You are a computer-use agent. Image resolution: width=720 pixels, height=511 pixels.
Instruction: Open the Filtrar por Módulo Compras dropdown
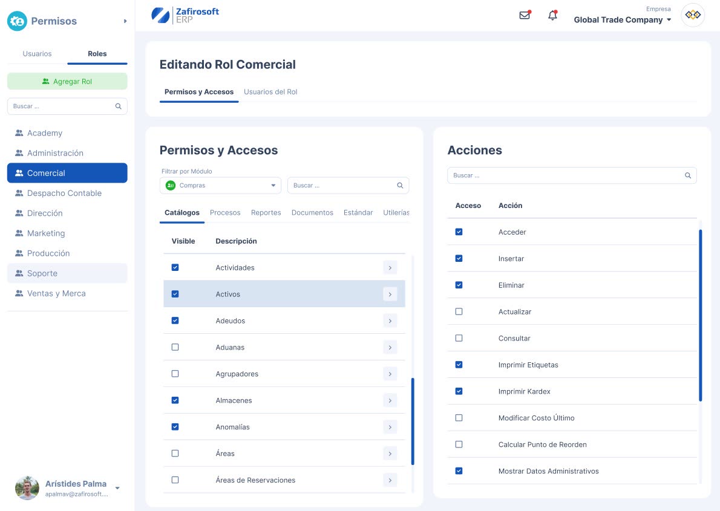coord(220,186)
